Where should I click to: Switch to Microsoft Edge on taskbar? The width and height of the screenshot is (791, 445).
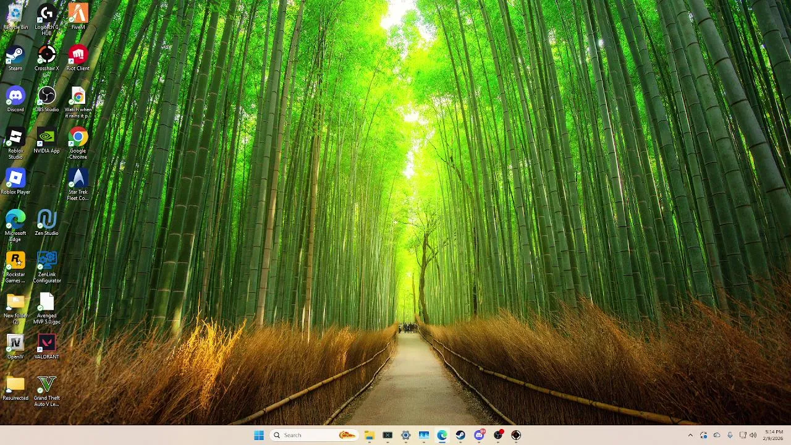click(x=442, y=435)
